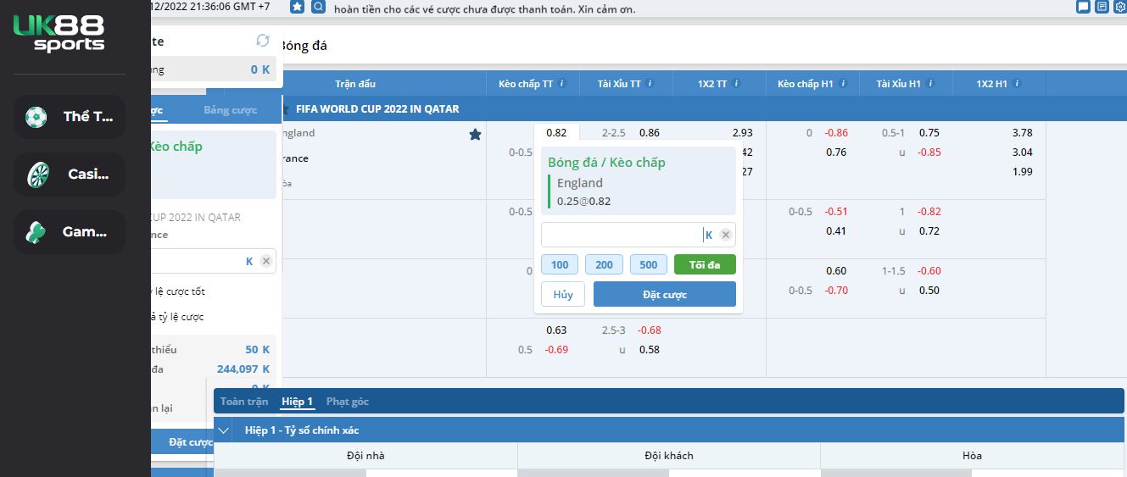The width and height of the screenshot is (1127, 477).
Task: Click England odds 0.82 in Kèo chấp TT
Action: [556, 132]
